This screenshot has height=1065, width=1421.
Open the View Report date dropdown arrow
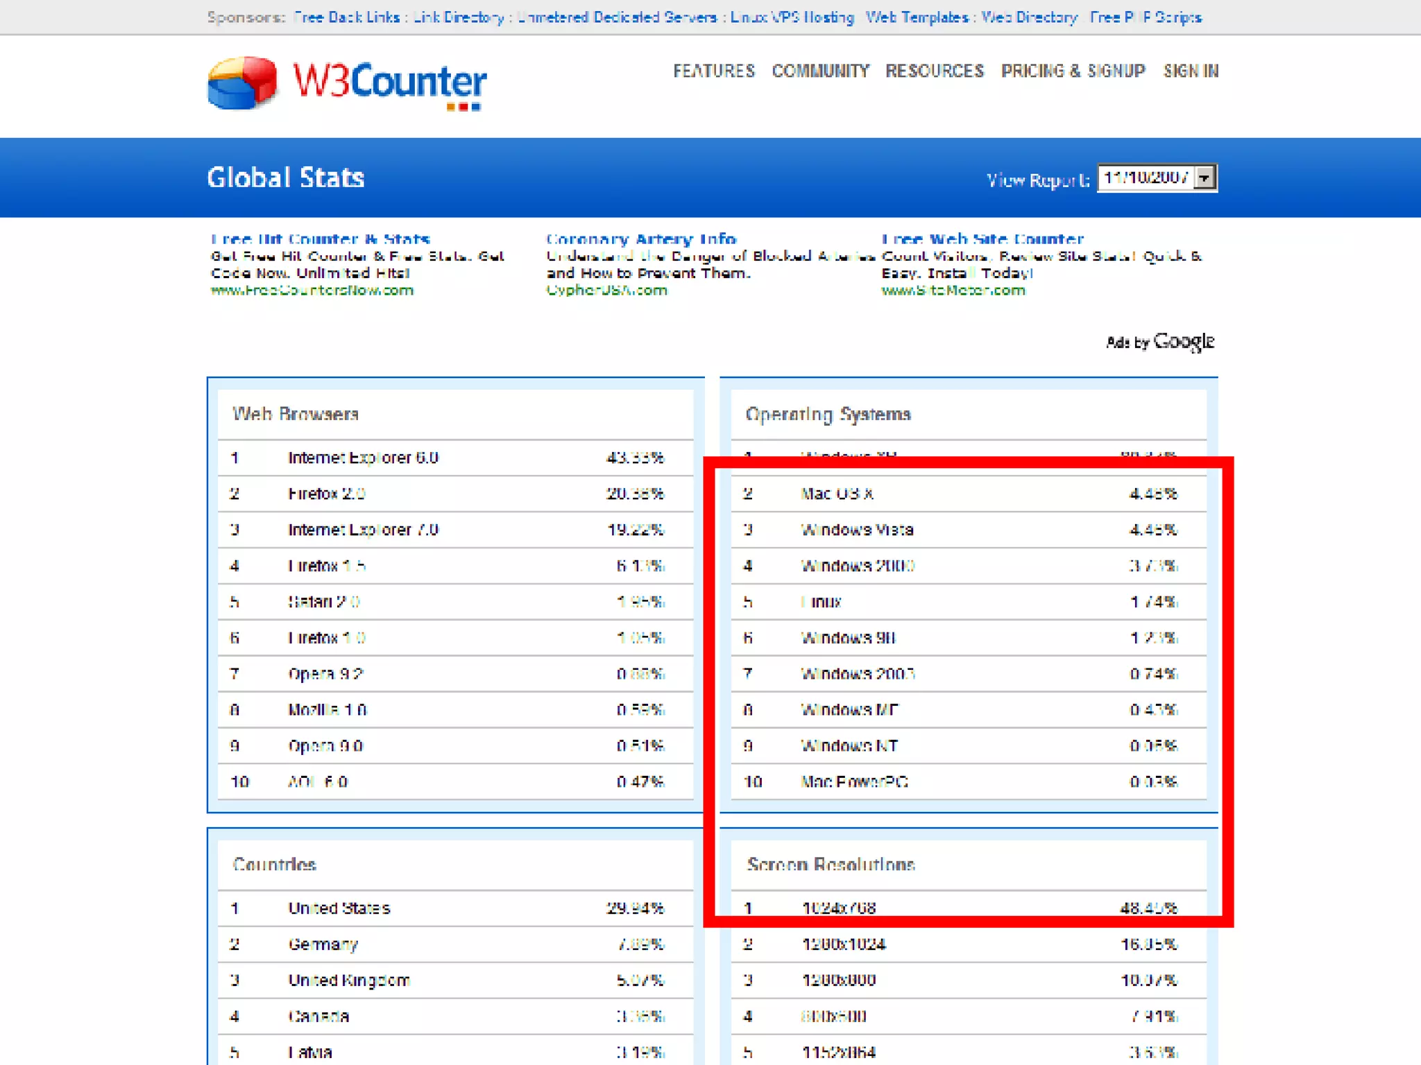point(1205,178)
